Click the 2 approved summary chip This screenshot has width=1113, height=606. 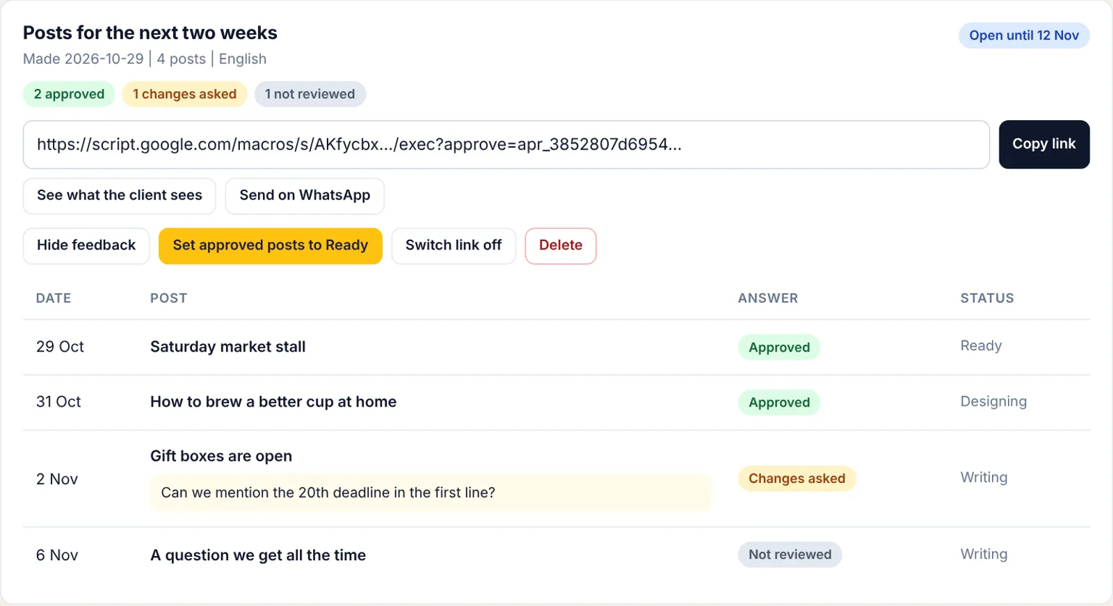[x=69, y=94]
